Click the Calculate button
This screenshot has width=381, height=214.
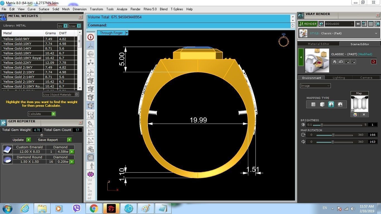pos(42,114)
